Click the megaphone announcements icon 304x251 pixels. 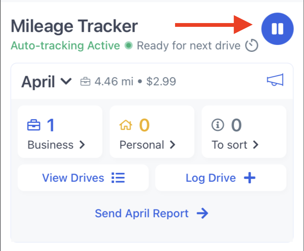tap(275, 80)
